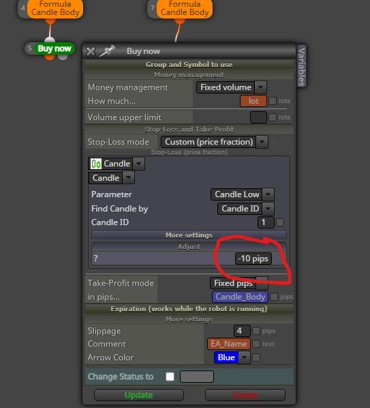
Task: Click the Delete button
Action: (245, 395)
